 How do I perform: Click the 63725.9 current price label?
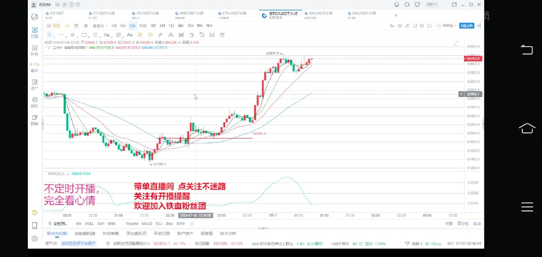coord(473,59)
